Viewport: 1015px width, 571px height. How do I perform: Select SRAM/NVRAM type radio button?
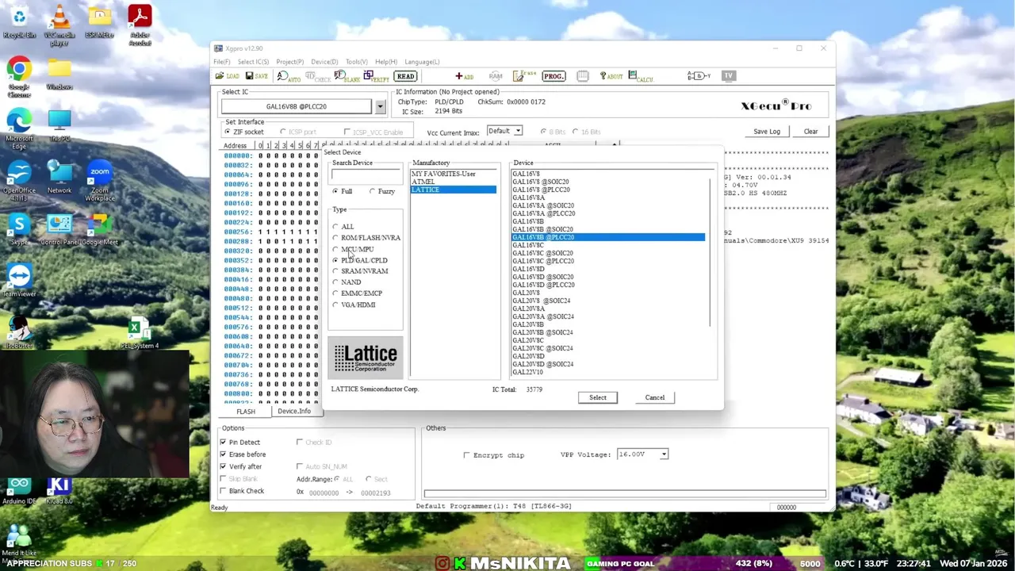tap(335, 271)
